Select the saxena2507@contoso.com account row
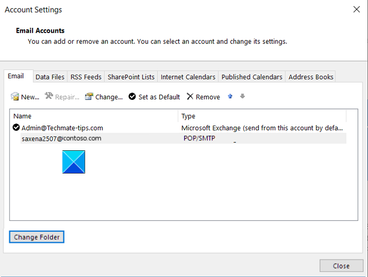The width and height of the screenshot is (368, 277). point(62,139)
